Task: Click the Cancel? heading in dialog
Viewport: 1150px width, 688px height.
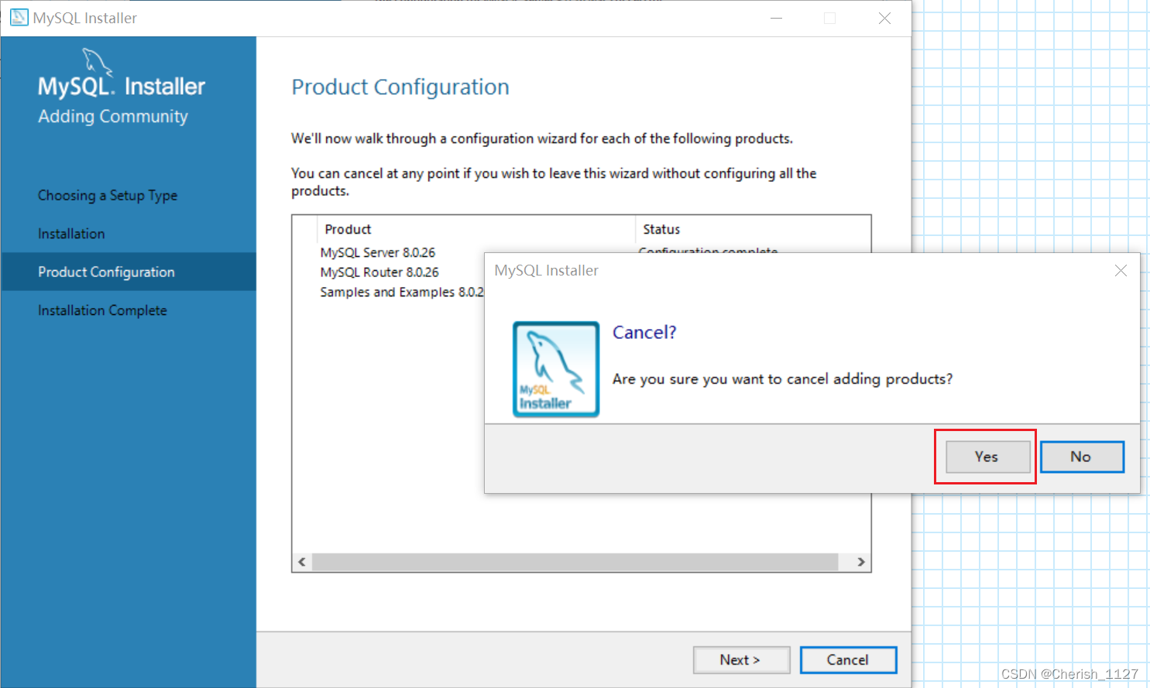Action: pyautogui.click(x=644, y=332)
